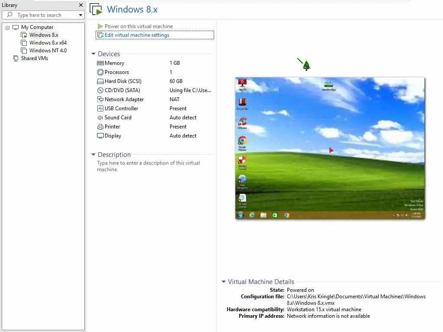This screenshot has height=332, width=443.
Task: Click the Display monitor icon
Action: click(x=100, y=136)
